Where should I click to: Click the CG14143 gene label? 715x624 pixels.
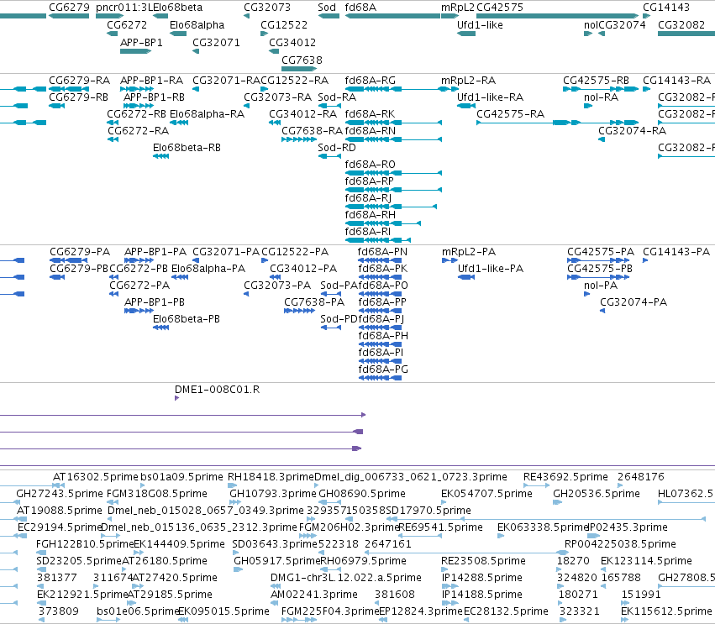665,8
